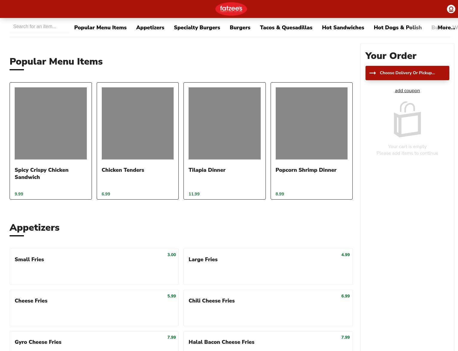Screen dimensions: 458x351
Task: Choose Halal Bacon Cheese Fries
Action: 268,342
